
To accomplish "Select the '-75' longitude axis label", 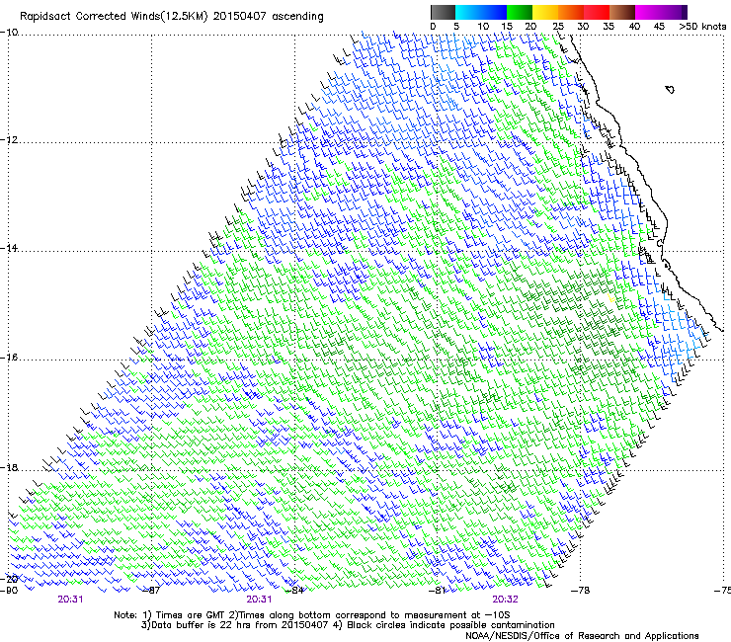I will (723, 591).
